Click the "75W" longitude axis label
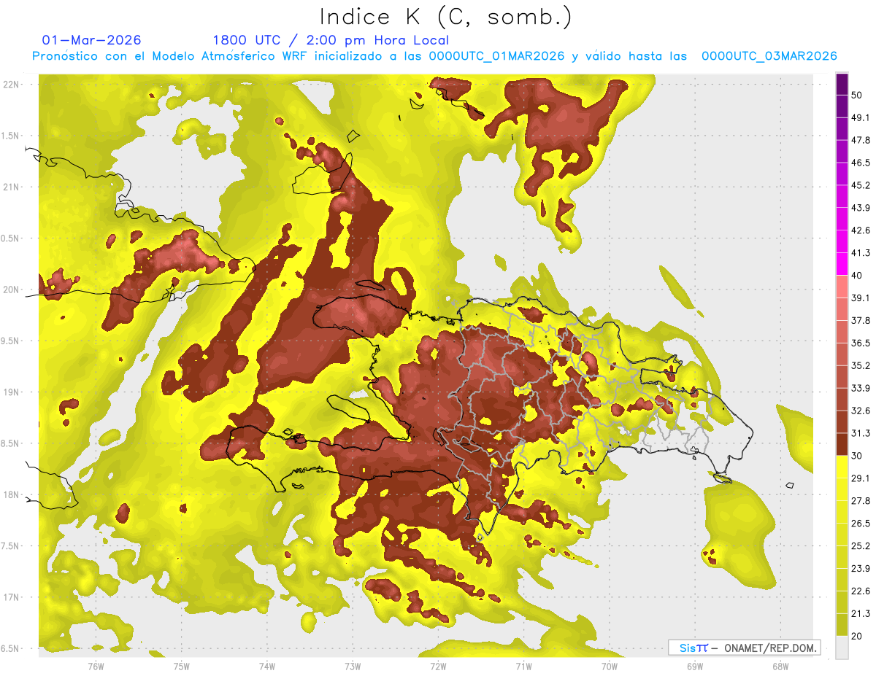Image resolution: width=876 pixels, height=676 pixels. click(181, 666)
